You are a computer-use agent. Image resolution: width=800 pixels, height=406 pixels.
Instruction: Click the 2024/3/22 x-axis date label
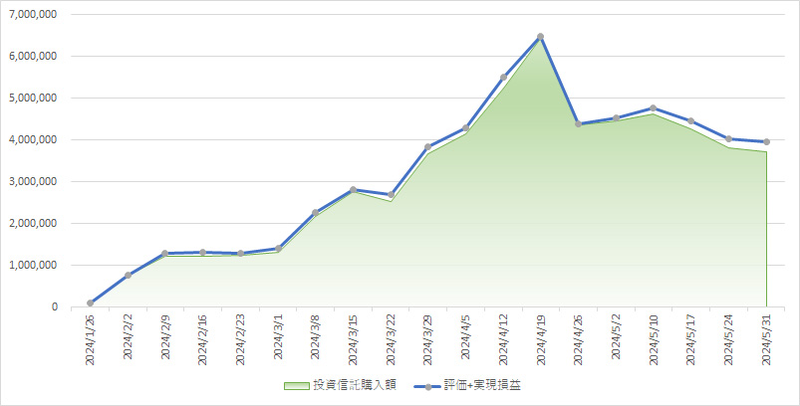tap(391, 339)
